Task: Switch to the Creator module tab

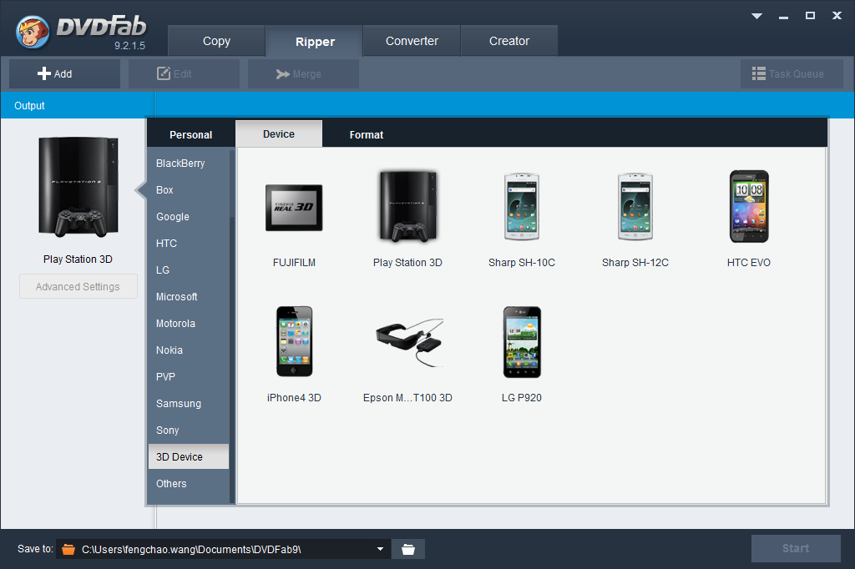Action: (x=509, y=41)
